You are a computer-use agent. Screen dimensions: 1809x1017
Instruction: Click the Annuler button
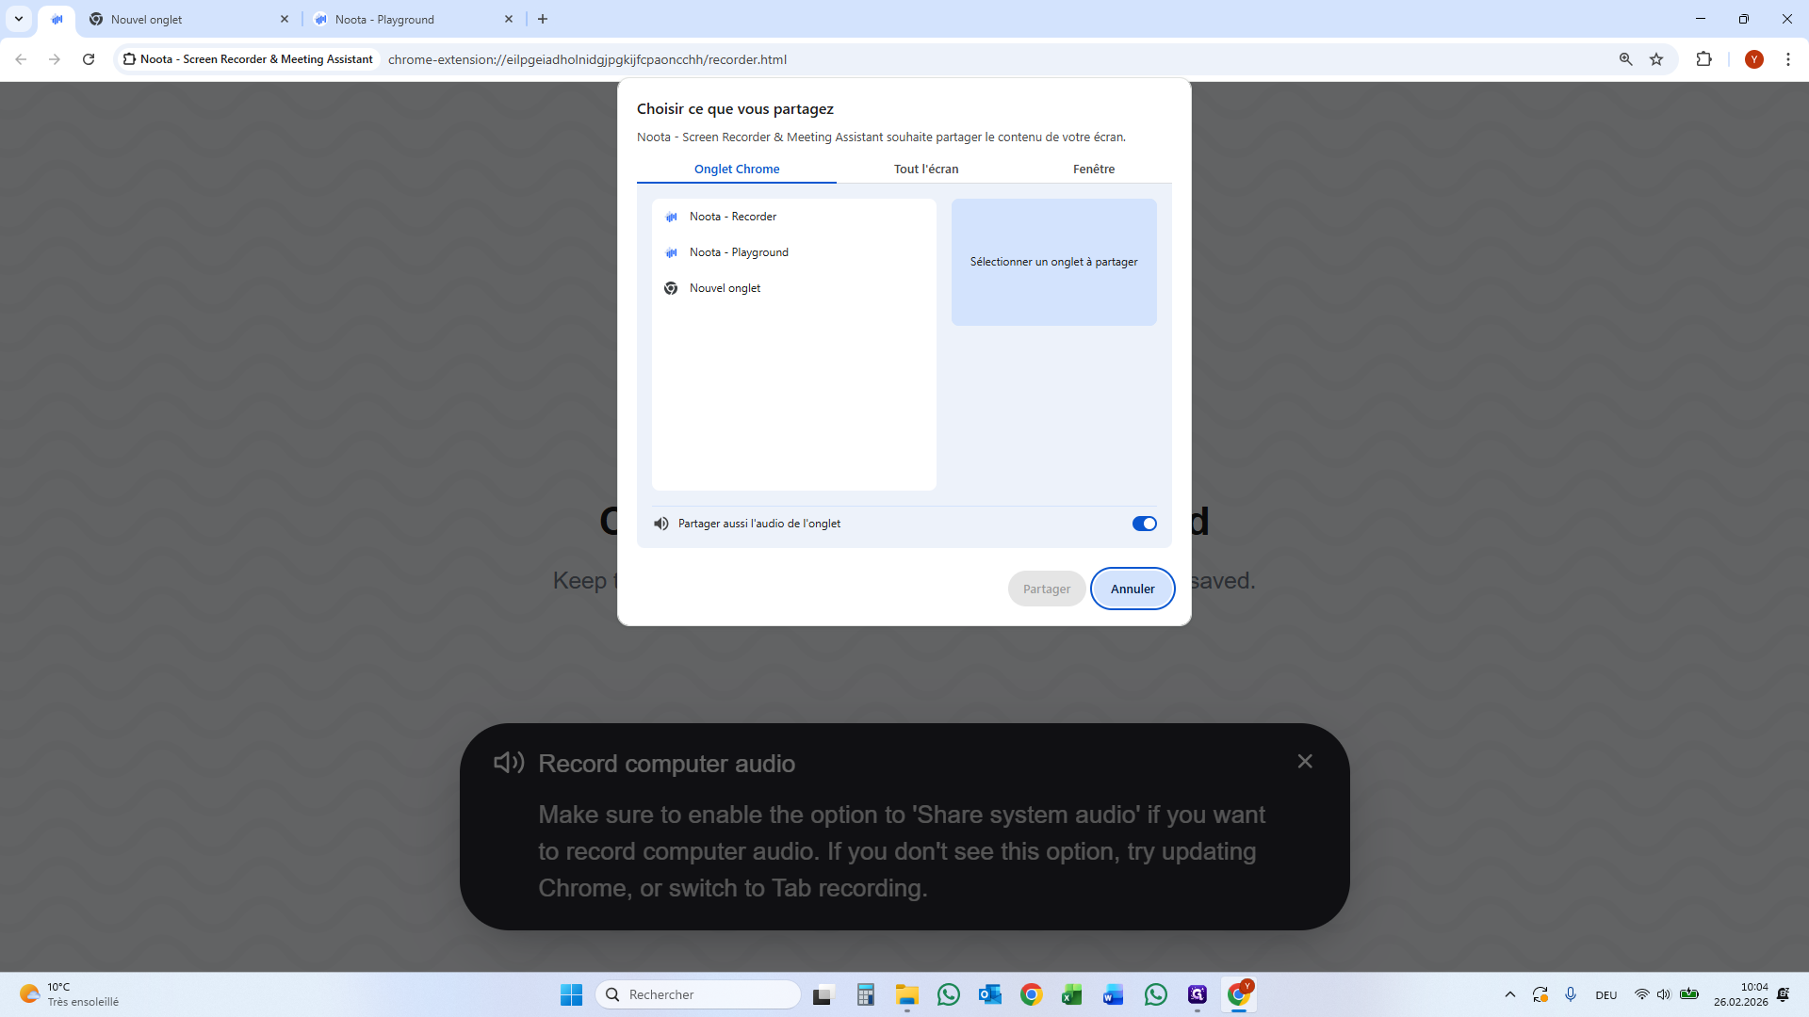(1132, 589)
